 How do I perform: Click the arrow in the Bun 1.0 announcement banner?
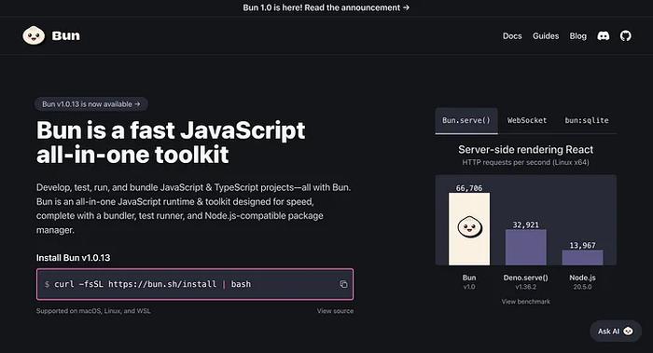pyautogui.click(x=406, y=7)
